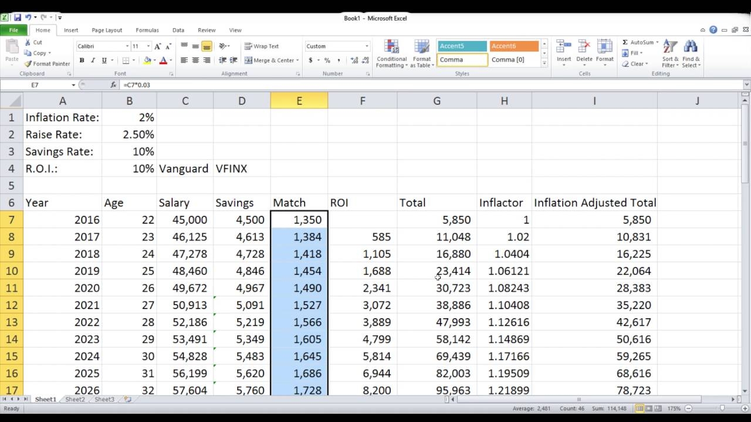751x422 pixels.
Task: Open the Sheet2 worksheet tab
Action: click(75, 399)
